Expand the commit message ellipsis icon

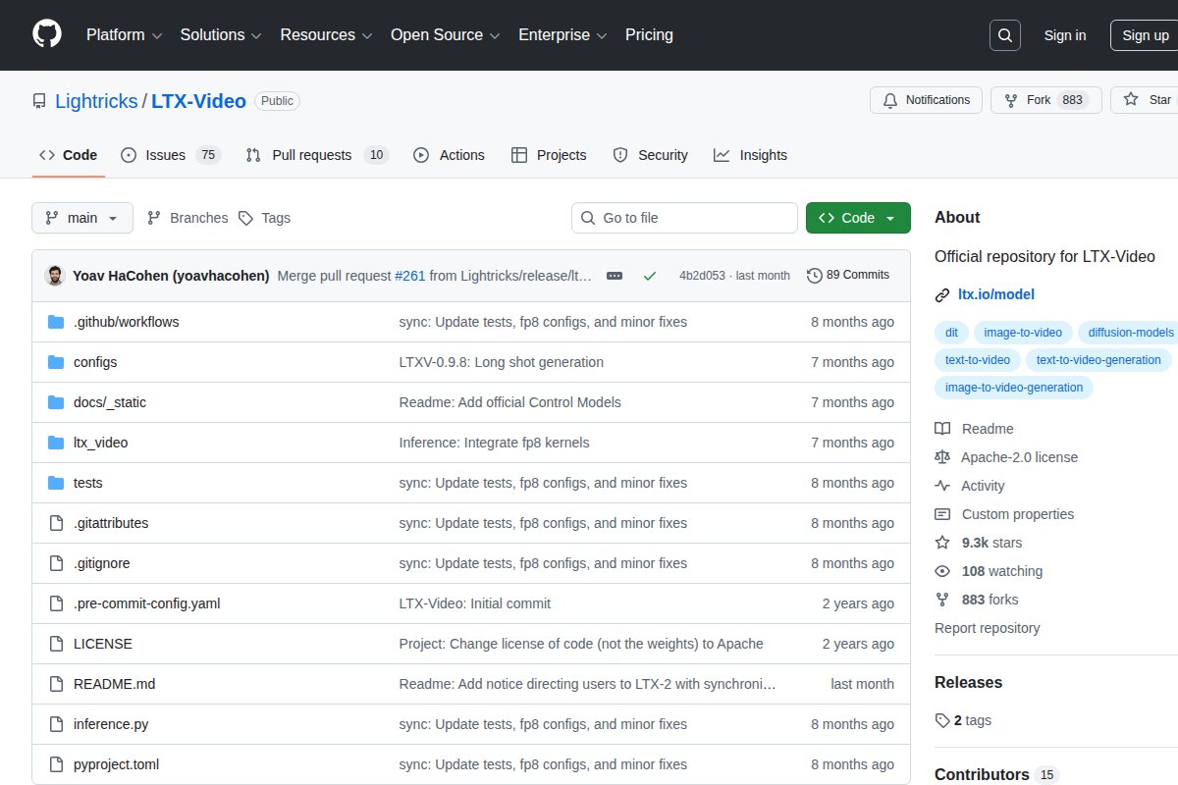pos(615,276)
